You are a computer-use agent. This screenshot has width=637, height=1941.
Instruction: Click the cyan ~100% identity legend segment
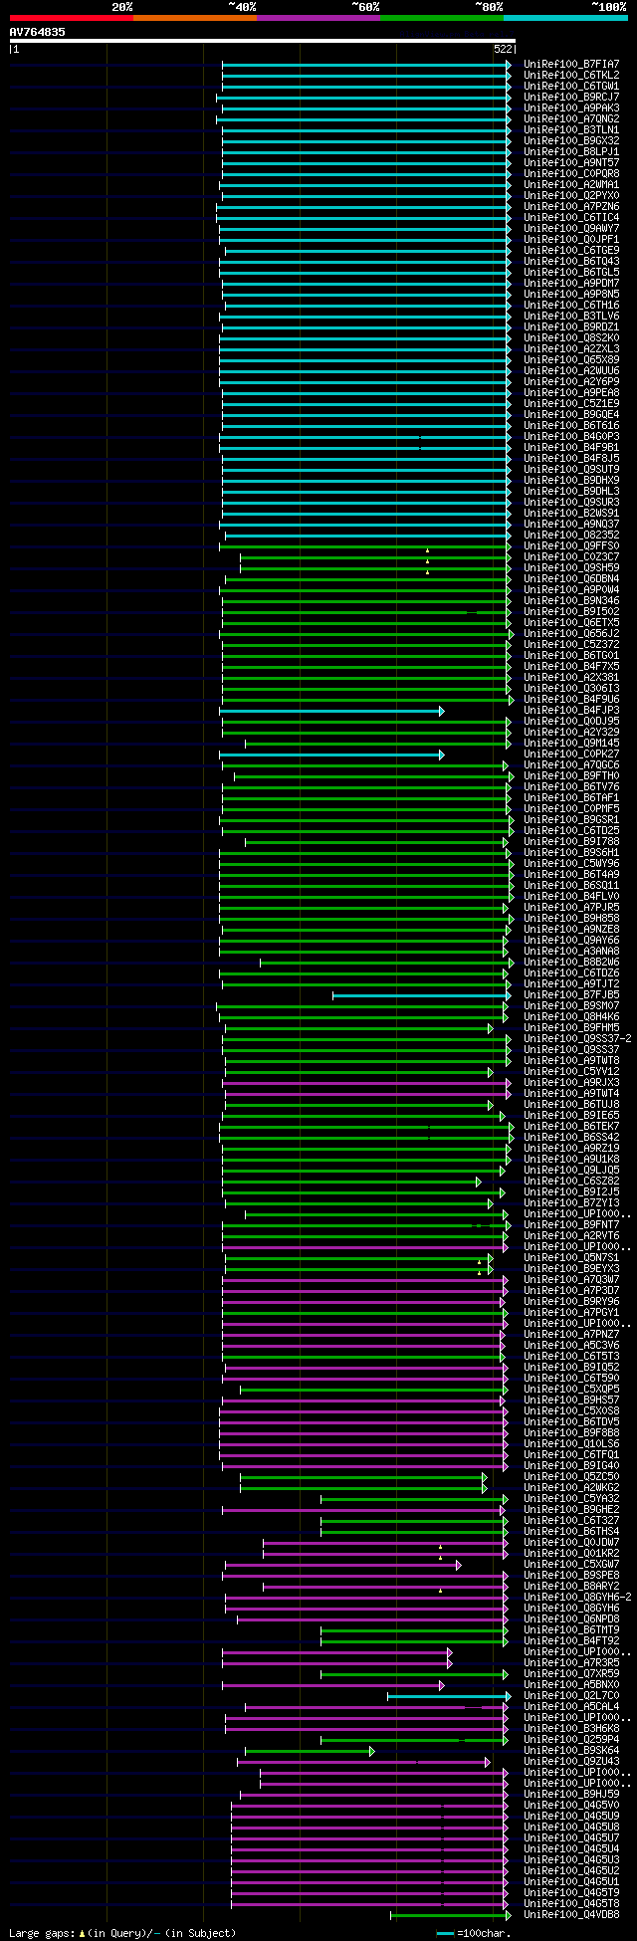coord(565,17)
